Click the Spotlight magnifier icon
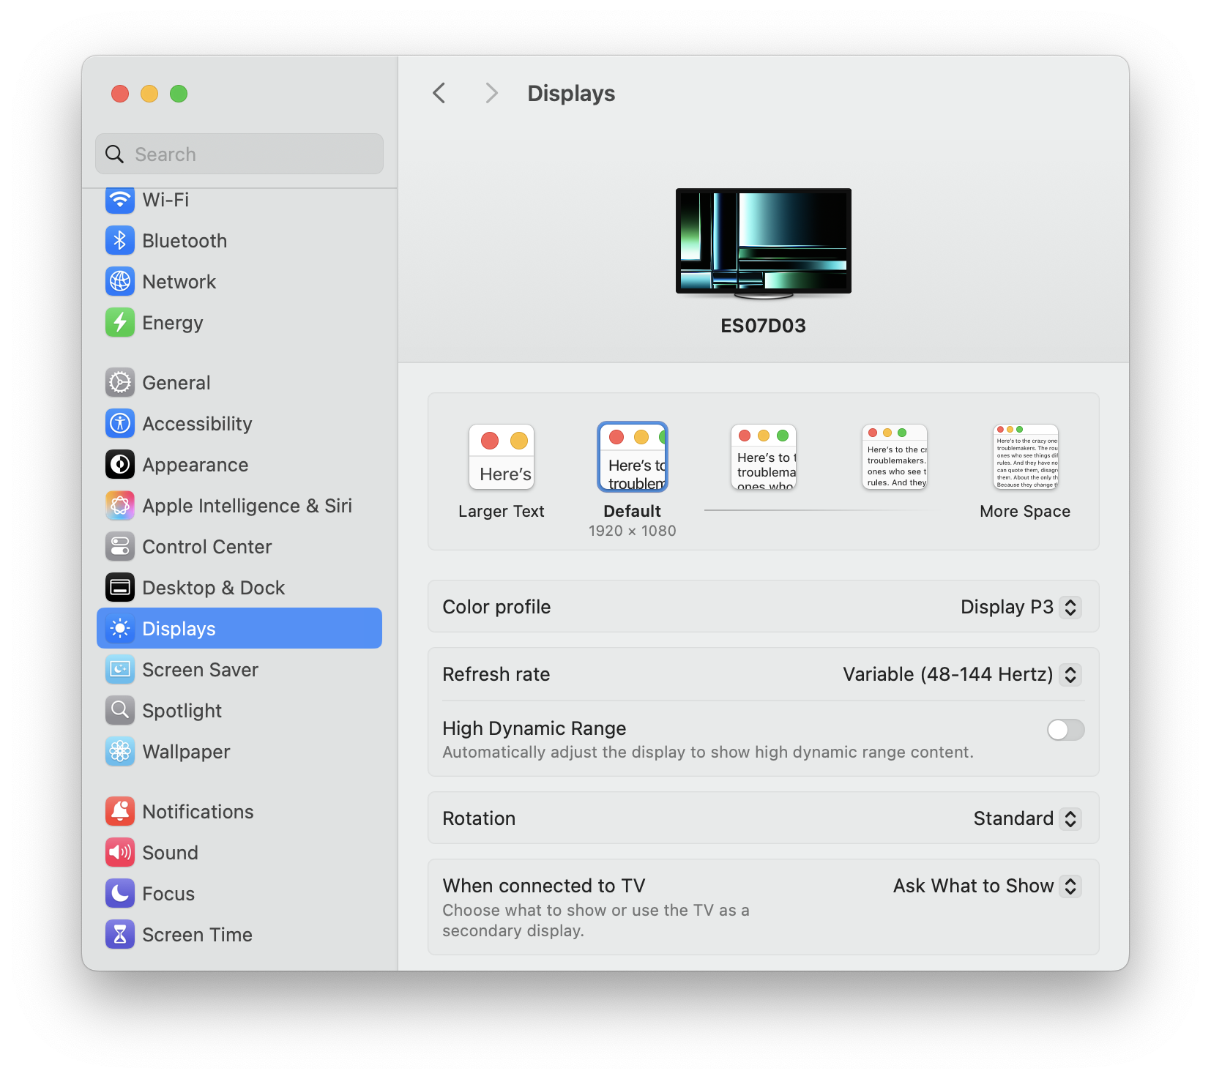 (x=120, y=710)
